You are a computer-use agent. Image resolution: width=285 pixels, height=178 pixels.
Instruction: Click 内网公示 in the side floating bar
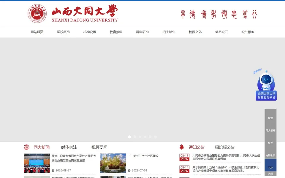pyautogui.click(x=270, y=155)
